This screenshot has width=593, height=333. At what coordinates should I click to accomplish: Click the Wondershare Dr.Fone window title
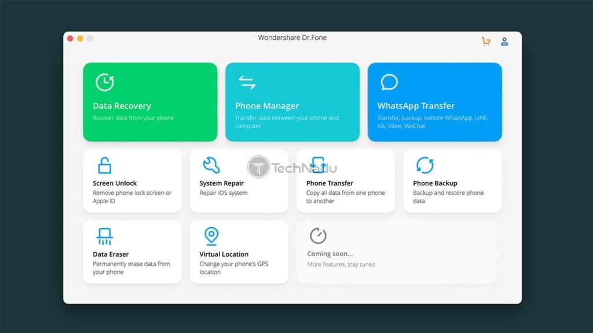[x=292, y=38]
